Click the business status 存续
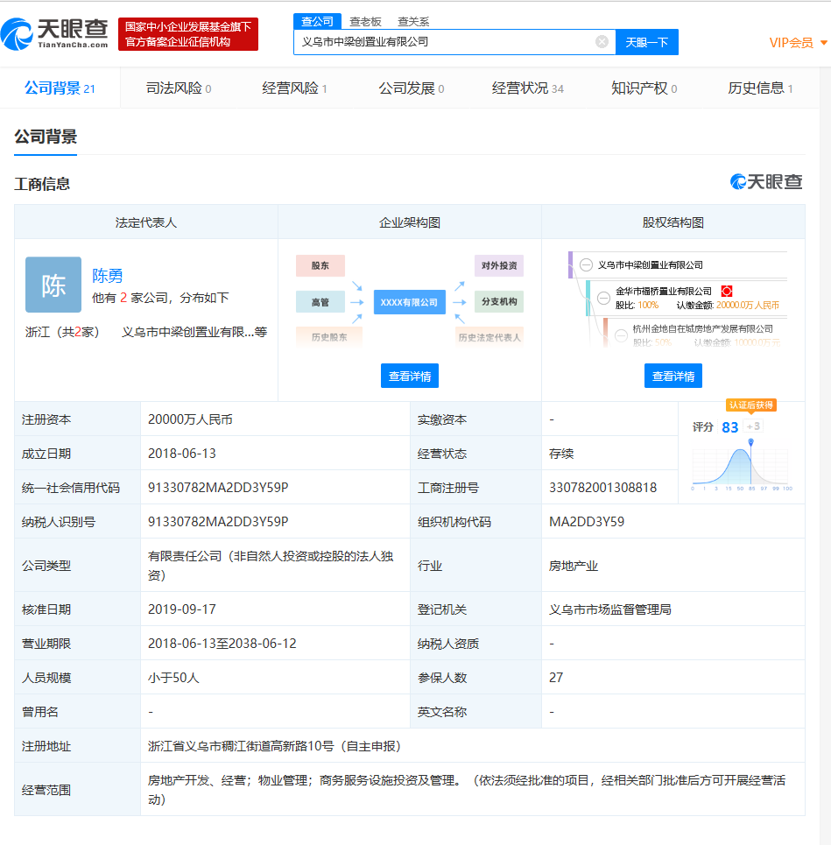This screenshot has width=831, height=845. (x=561, y=454)
